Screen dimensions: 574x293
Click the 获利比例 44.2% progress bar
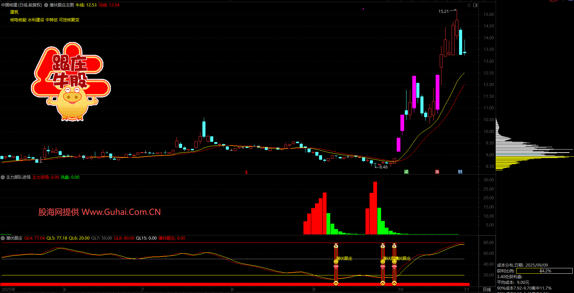(544, 271)
